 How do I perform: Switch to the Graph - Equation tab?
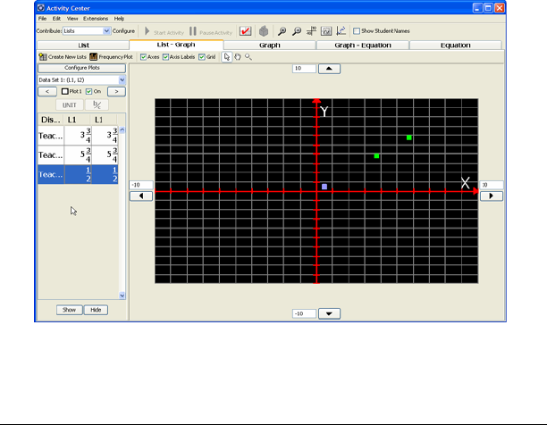point(363,45)
